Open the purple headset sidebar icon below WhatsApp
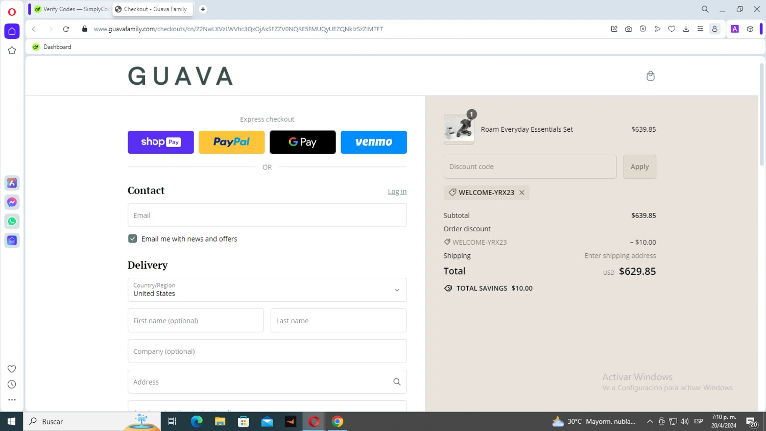766x431 pixels. [x=12, y=241]
